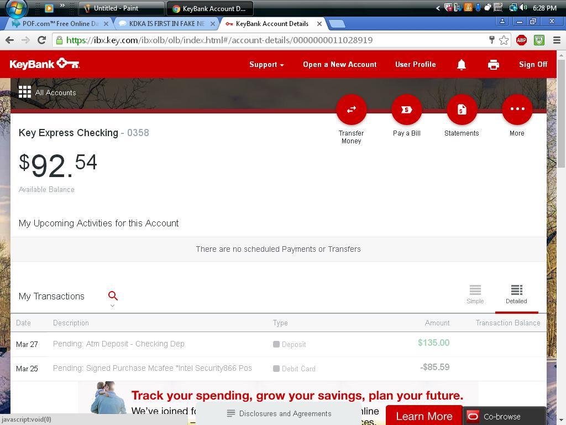Click the Learn More button

coord(424,416)
